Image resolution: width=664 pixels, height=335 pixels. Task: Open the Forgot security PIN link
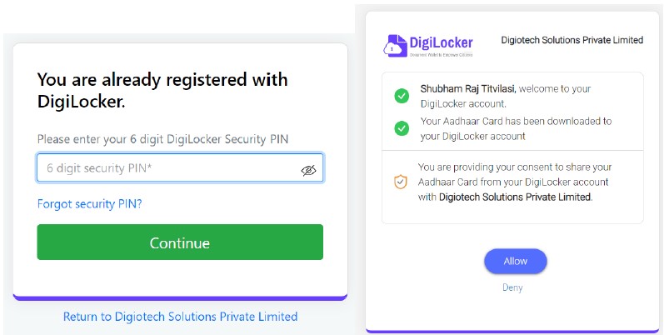(x=89, y=204)
